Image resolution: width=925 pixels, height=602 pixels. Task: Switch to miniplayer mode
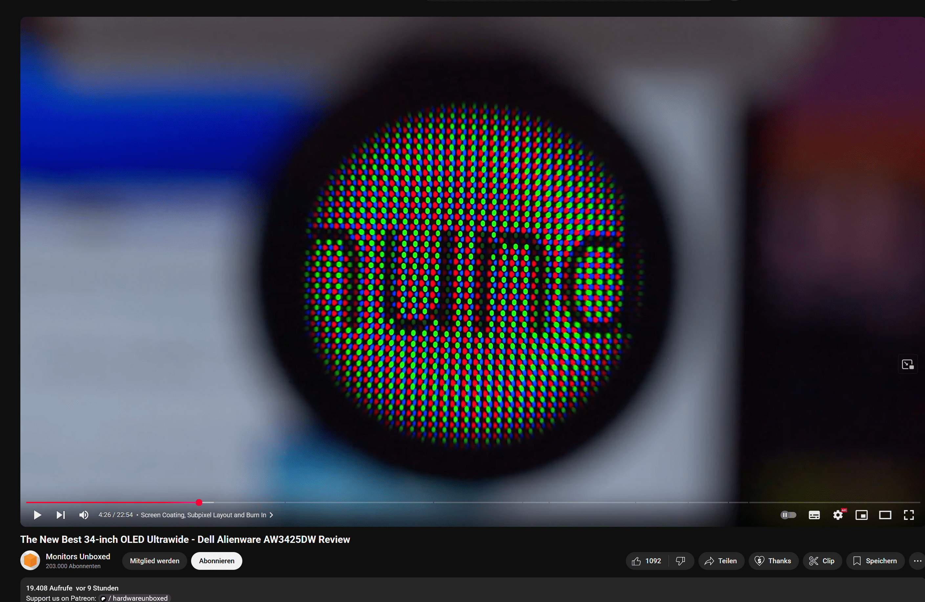862,515
